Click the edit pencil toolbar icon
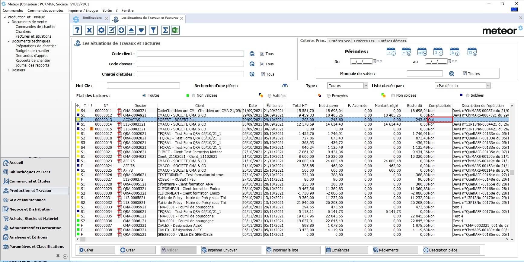The height and width of the screenshot is (262, 524). [111, 30]
